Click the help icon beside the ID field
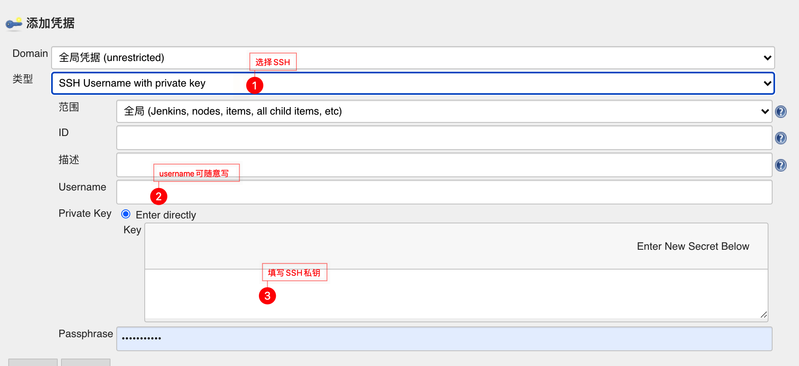The width and height of the screenshot is (799, 366). [780, 138]
